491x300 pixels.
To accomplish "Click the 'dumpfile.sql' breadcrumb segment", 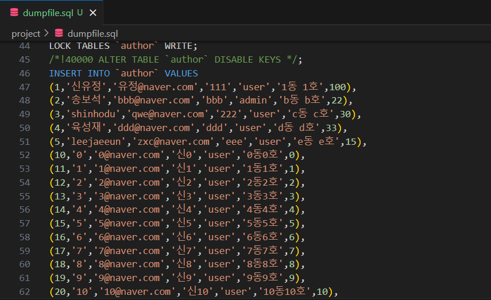I will point(92,33).
